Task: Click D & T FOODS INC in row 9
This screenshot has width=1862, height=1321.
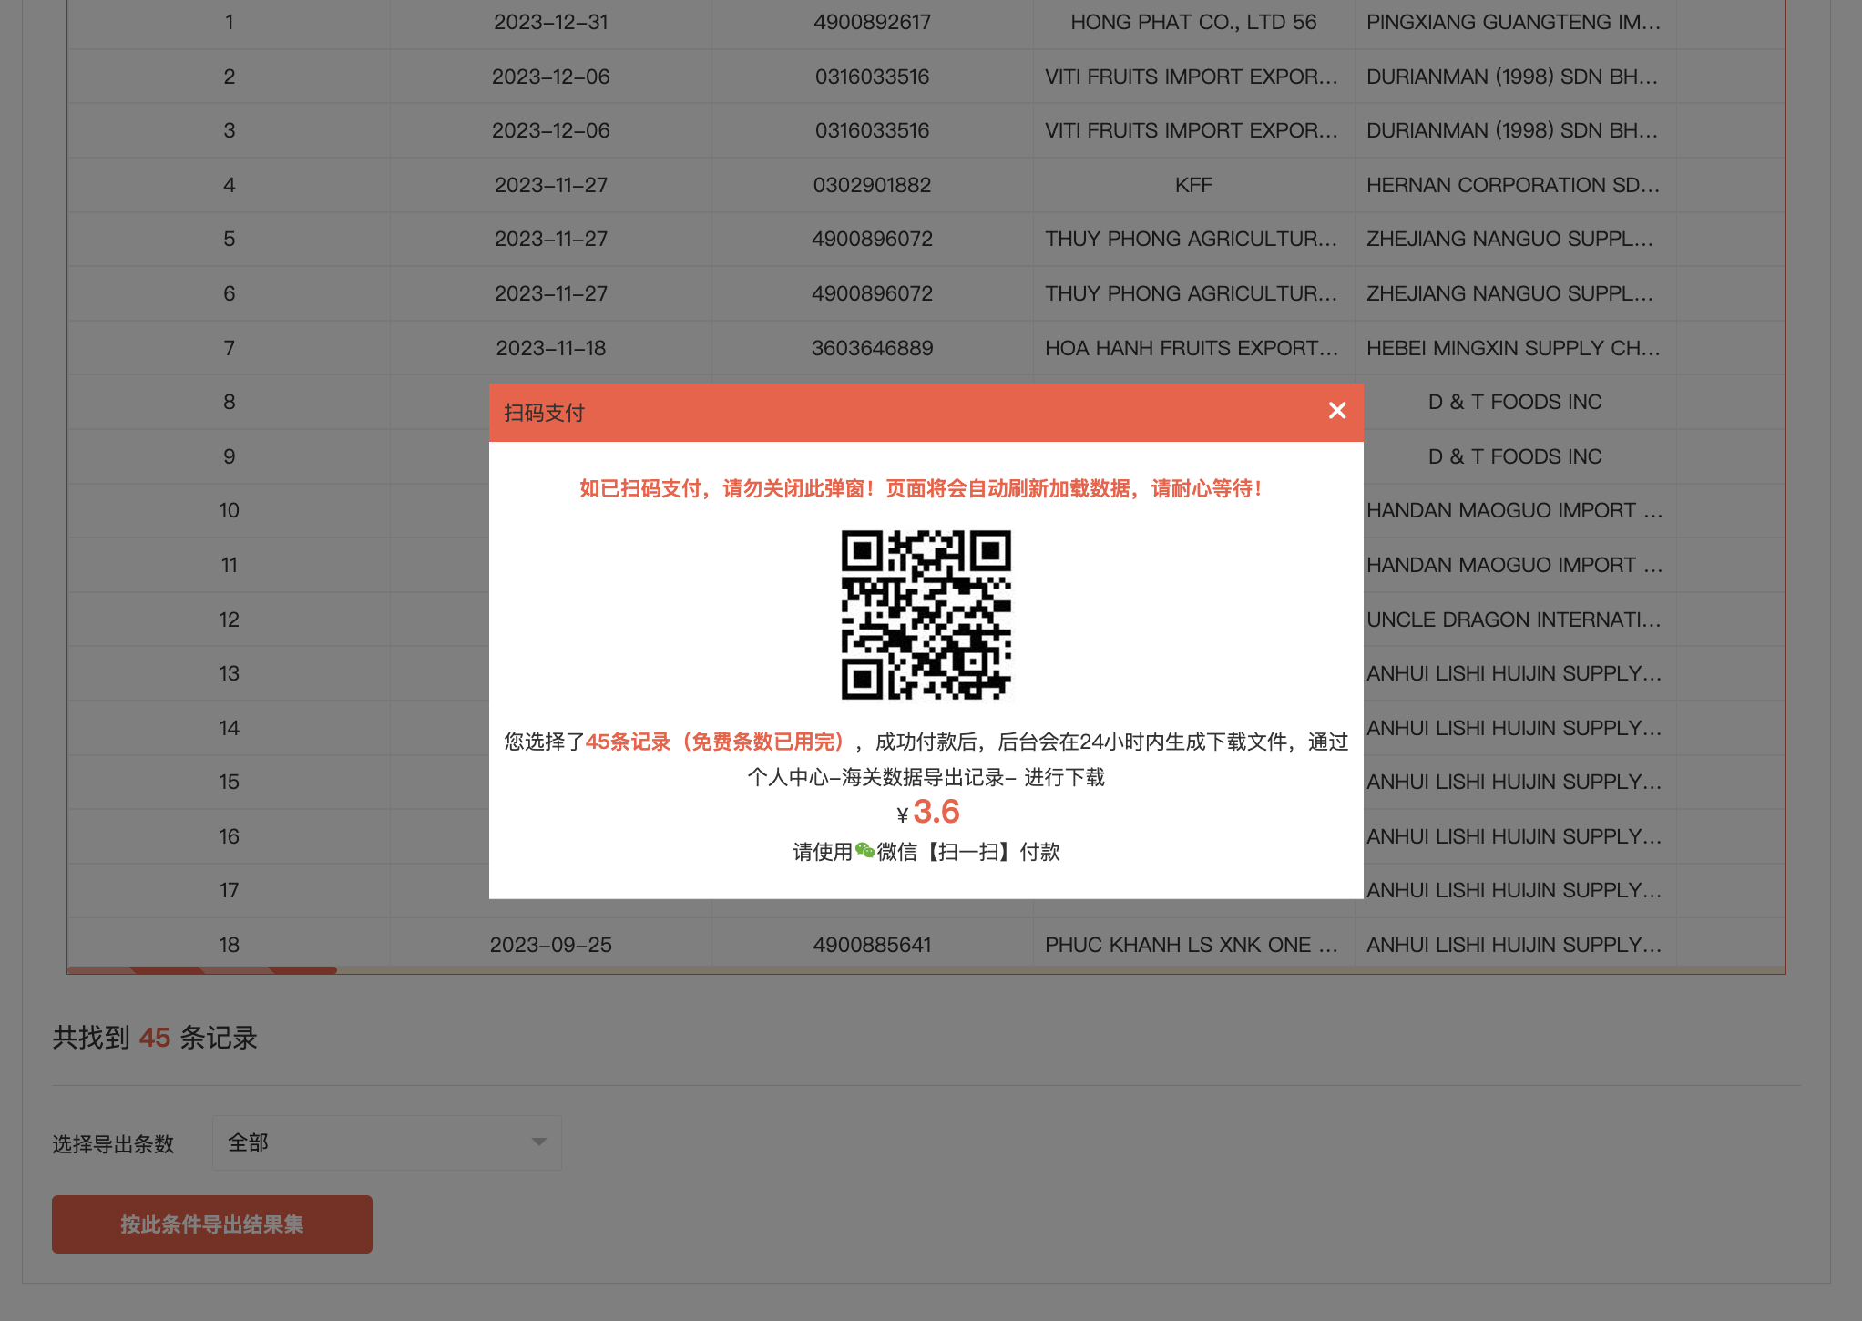Action: coord(1515,456)
